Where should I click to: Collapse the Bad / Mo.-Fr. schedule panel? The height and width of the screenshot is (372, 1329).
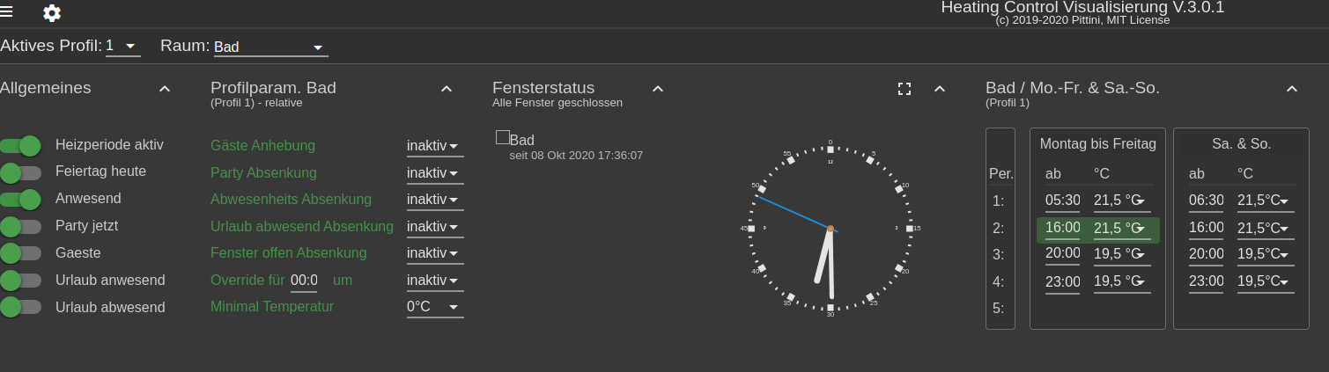(x=1292, y=89)
